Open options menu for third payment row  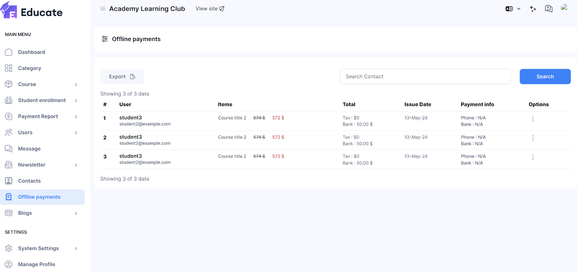point(533,157)
